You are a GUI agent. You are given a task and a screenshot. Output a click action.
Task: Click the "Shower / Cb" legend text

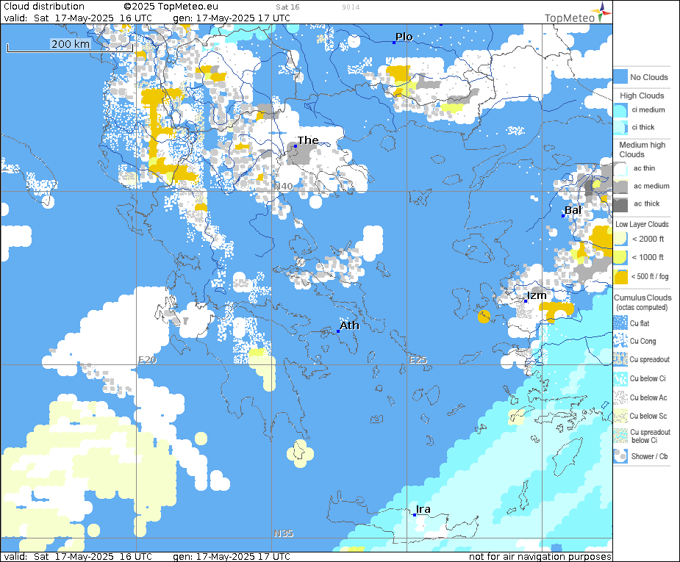(649, 456)
